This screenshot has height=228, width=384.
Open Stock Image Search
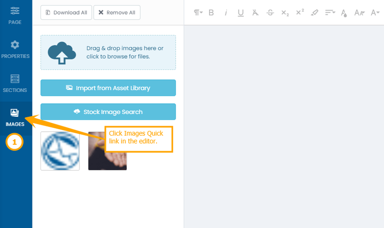[x=108, y=112]
